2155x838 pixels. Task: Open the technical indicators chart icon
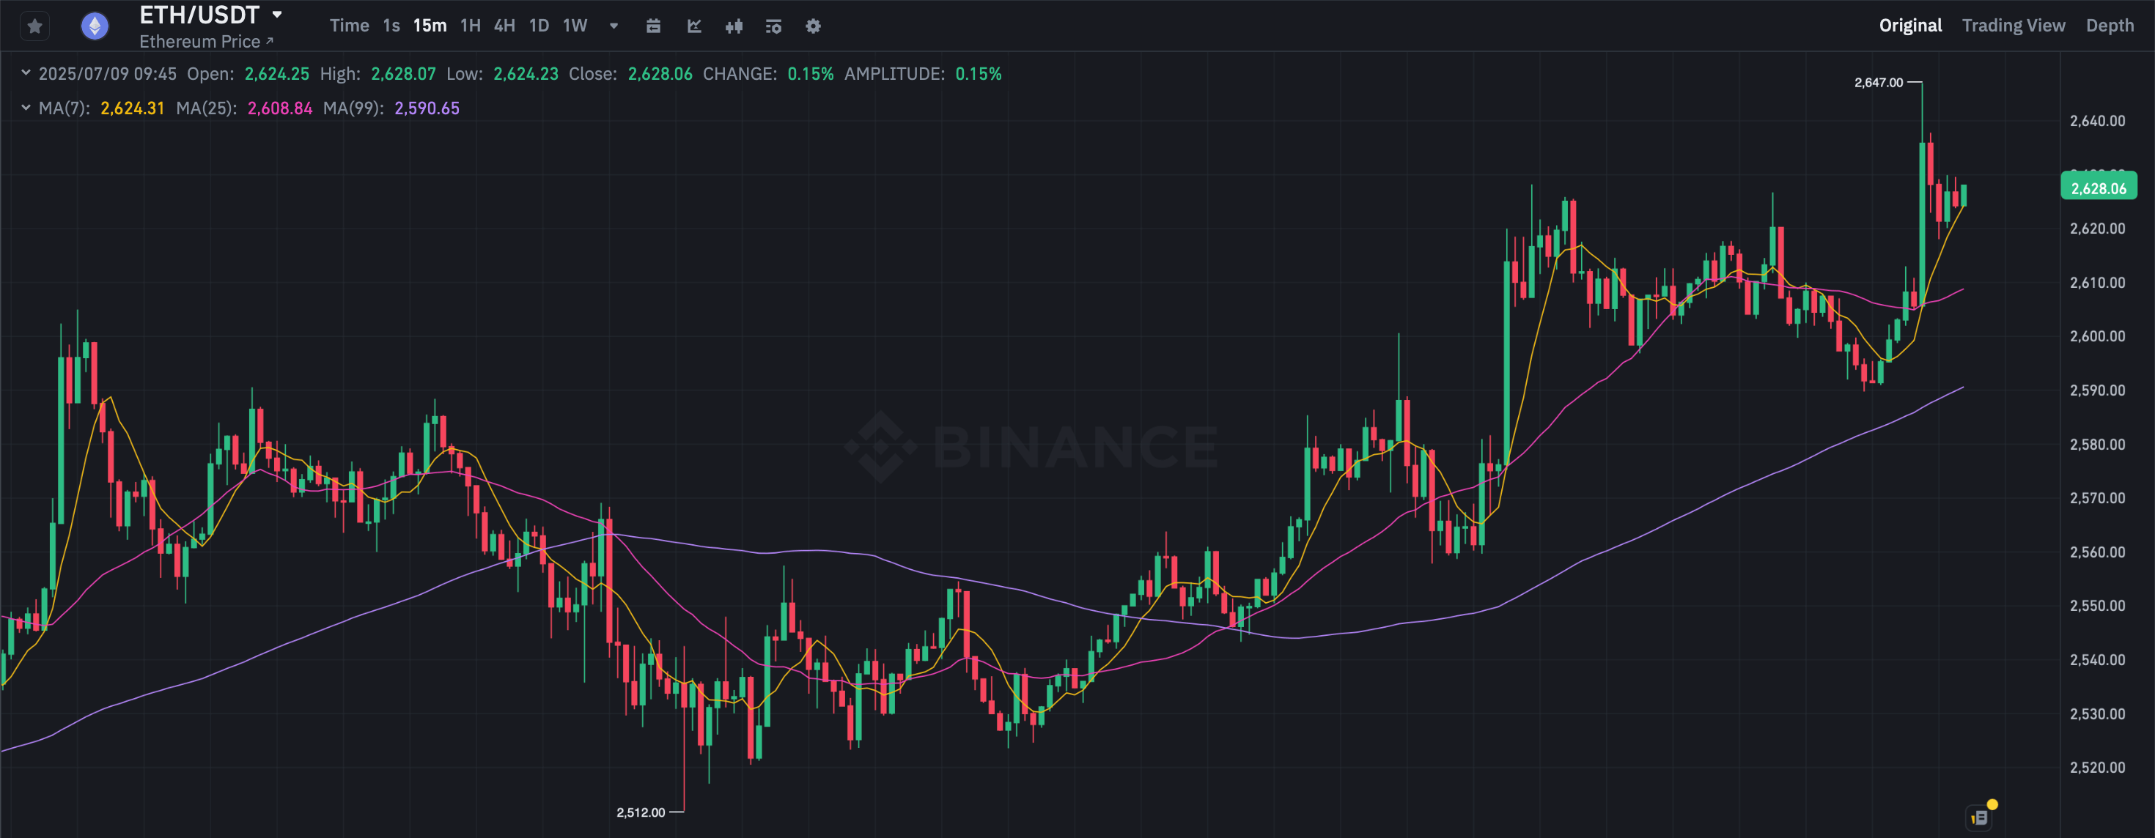[x=694, y=26]
